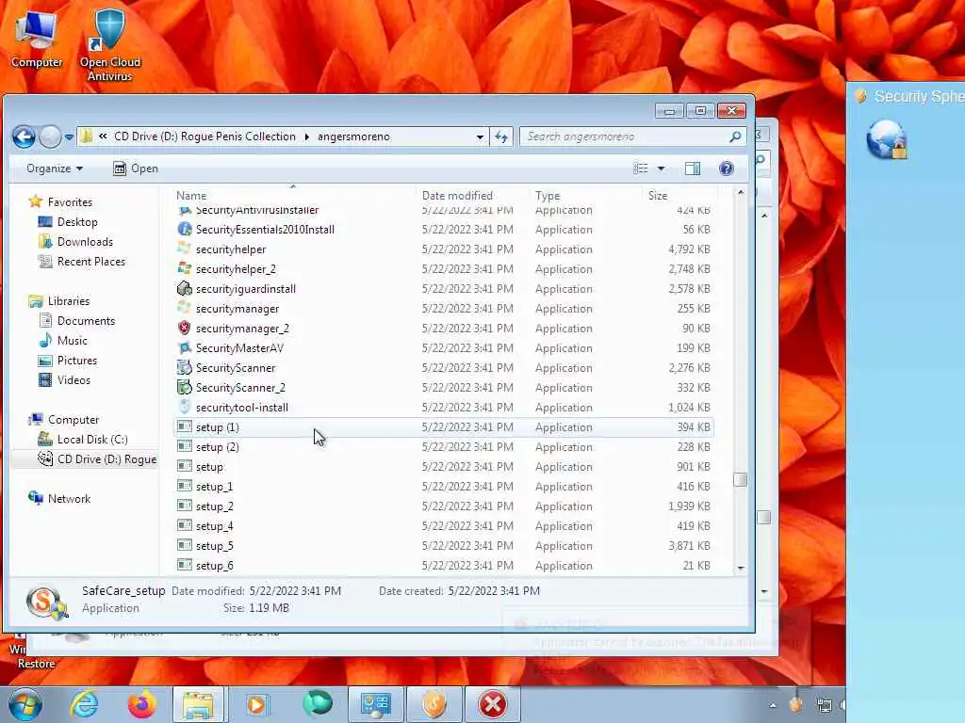Open Local Disk (C:) in sidebar
The height and width of the screenshot is (723, 965).
click(83, 439)
